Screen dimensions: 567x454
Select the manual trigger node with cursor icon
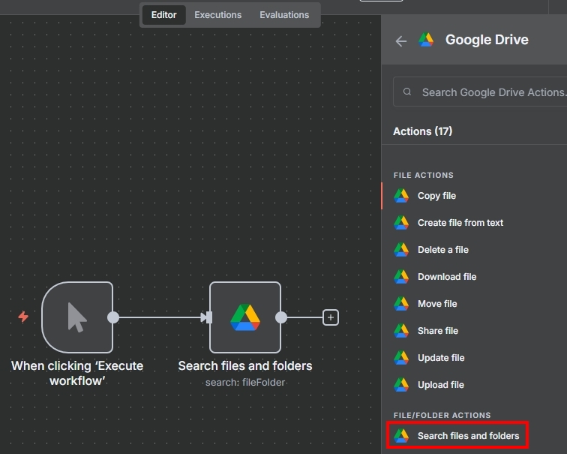(77, 317)
